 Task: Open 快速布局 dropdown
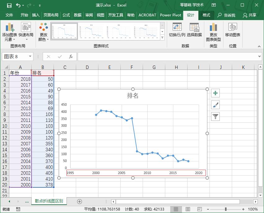26,32
